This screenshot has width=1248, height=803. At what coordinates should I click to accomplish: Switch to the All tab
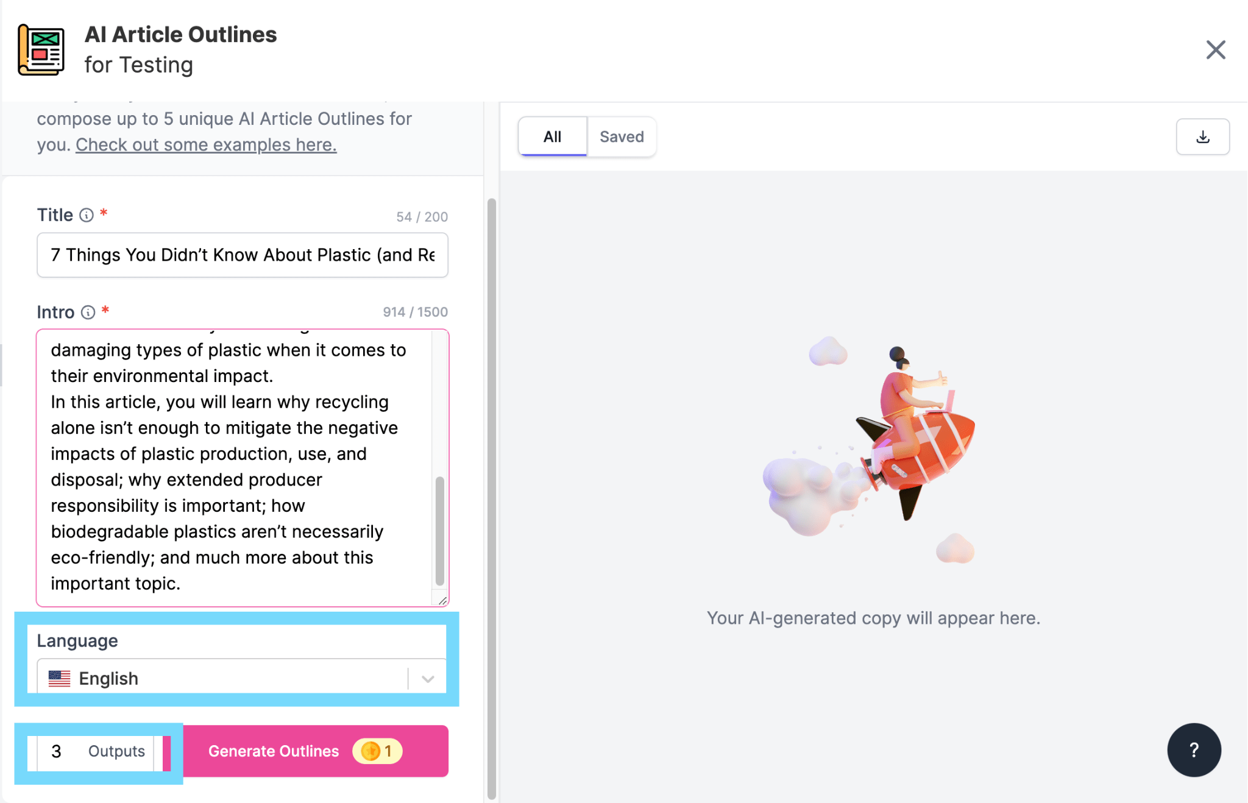[551, 136]
